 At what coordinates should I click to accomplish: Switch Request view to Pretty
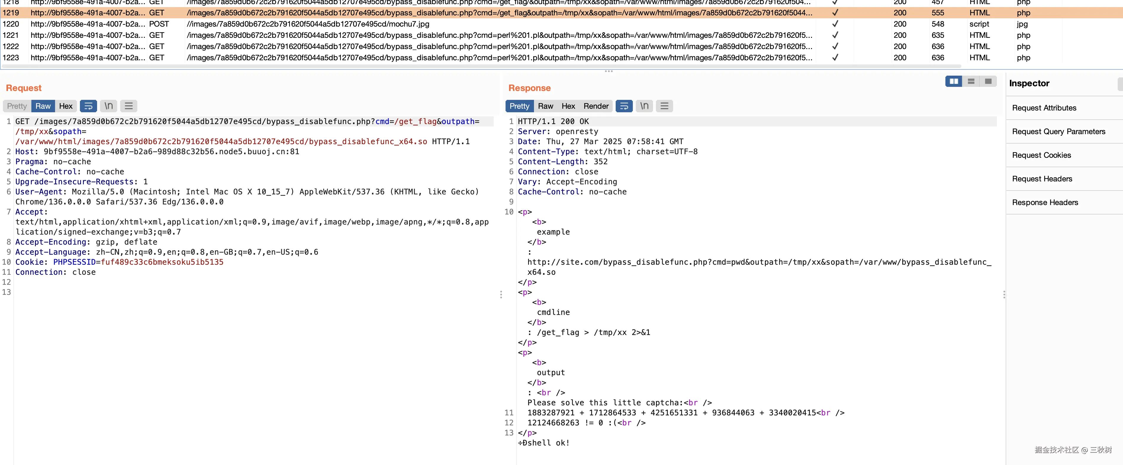17,106
